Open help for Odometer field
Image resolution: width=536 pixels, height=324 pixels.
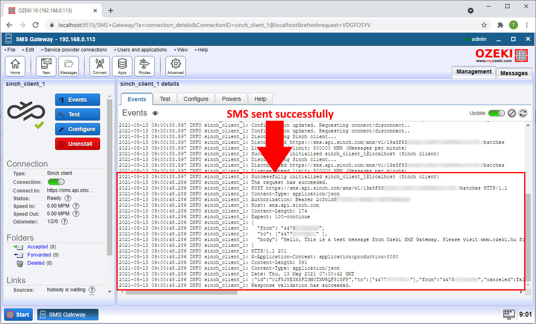(x=64, y=221)
